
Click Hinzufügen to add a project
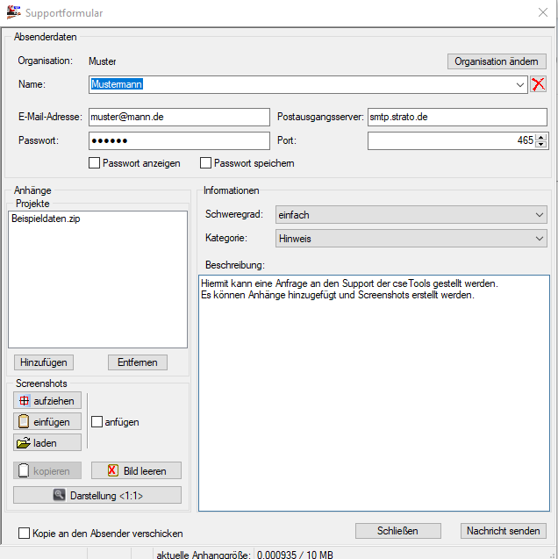pos(43,362)
